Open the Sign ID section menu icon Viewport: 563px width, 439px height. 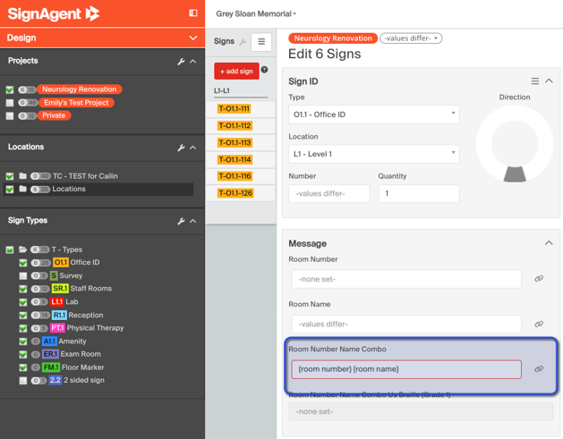coord(535,81)
